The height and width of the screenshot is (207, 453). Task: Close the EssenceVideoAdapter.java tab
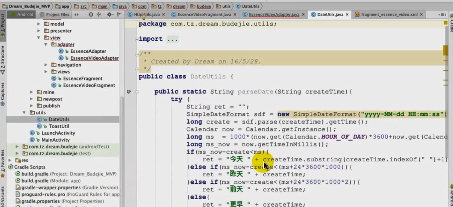click(x=303, y=14)
